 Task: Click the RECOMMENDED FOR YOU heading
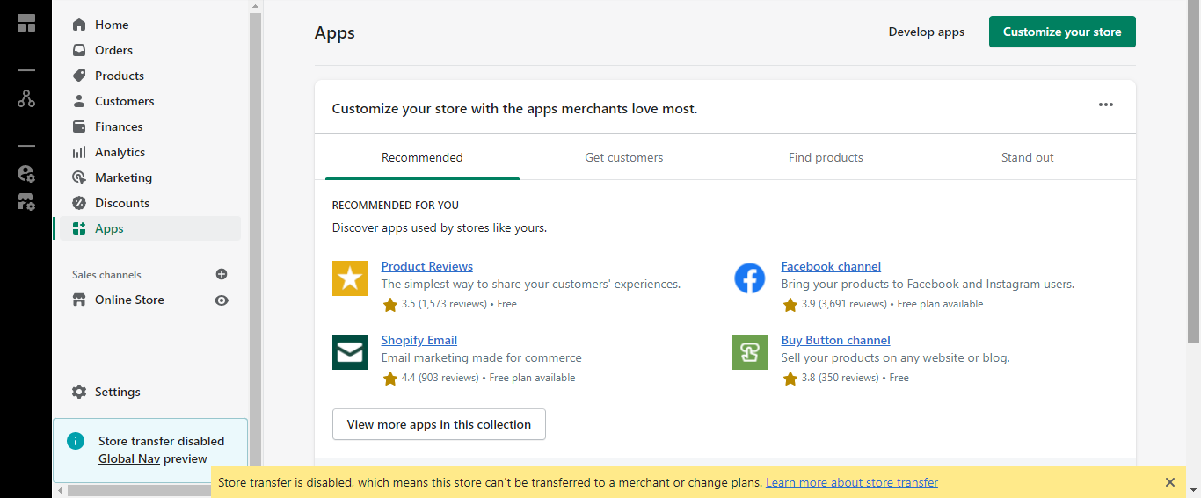pos(396,206)
